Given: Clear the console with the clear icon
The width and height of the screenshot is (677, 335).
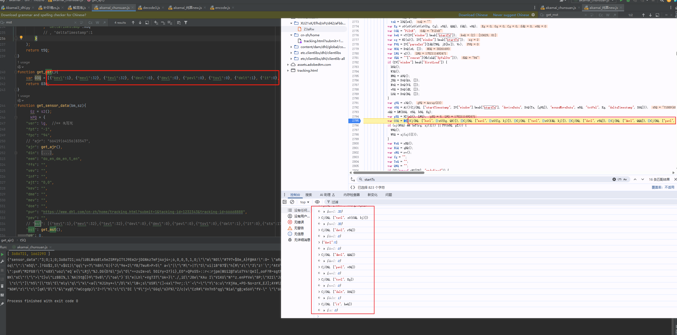Looking at the screenshot, I should click(x=292, y=202).
